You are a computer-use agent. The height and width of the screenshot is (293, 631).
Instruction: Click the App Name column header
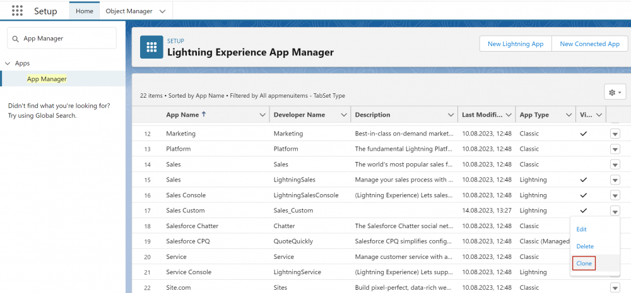pos(182,115)
